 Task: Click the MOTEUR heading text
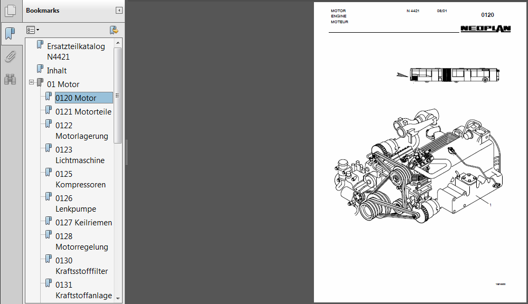(x=339, y=22)
